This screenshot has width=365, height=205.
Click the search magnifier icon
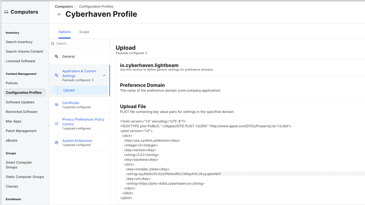53,44
